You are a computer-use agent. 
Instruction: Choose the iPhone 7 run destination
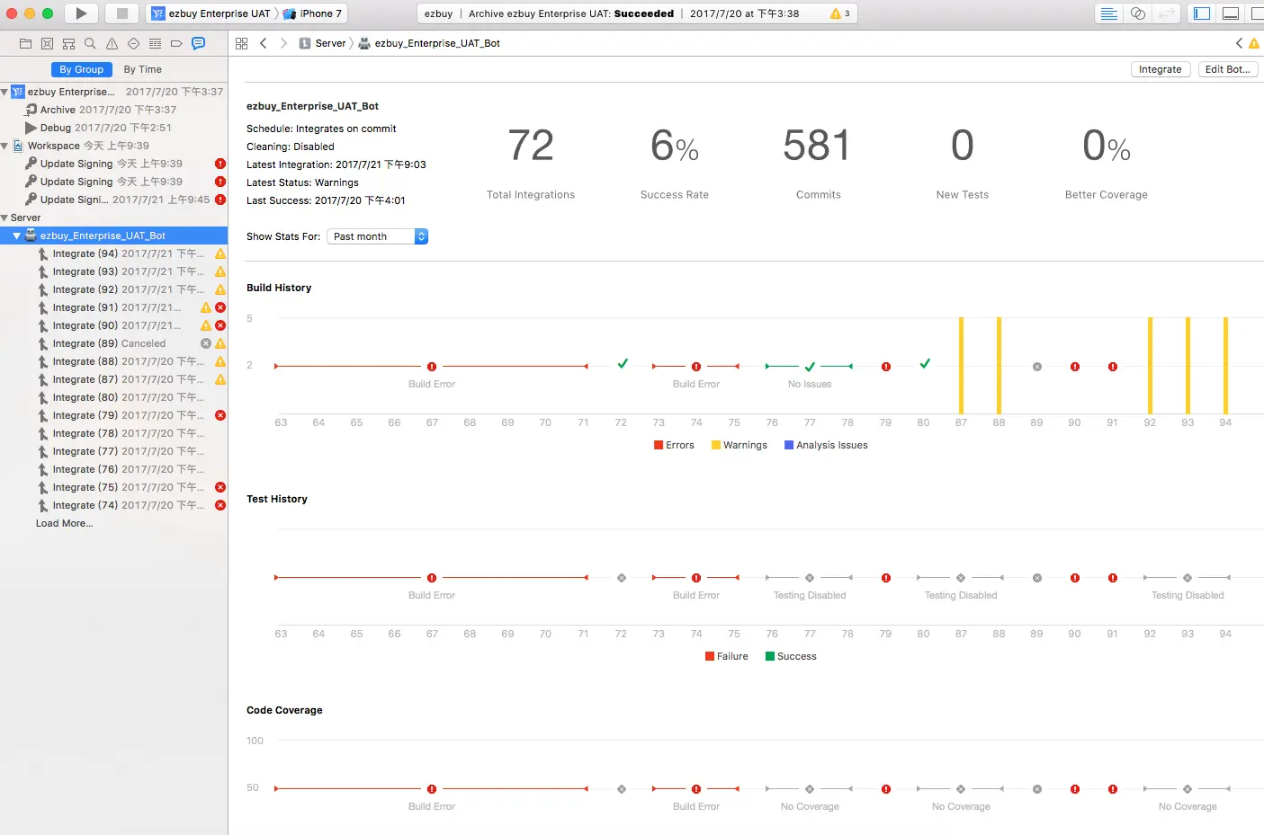tap(313, 13)
